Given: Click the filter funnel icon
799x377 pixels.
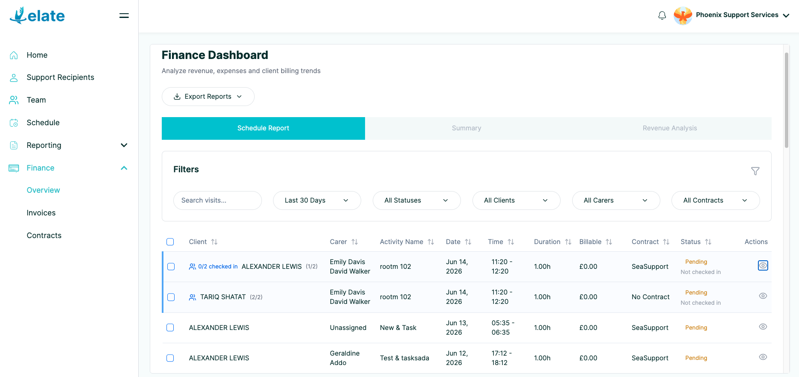Looking at the screenshot, I should tap(755, 171).
